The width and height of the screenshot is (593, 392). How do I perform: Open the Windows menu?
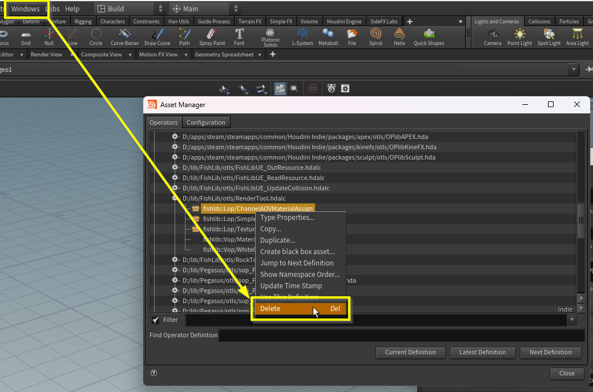click(x=25, y=9)
